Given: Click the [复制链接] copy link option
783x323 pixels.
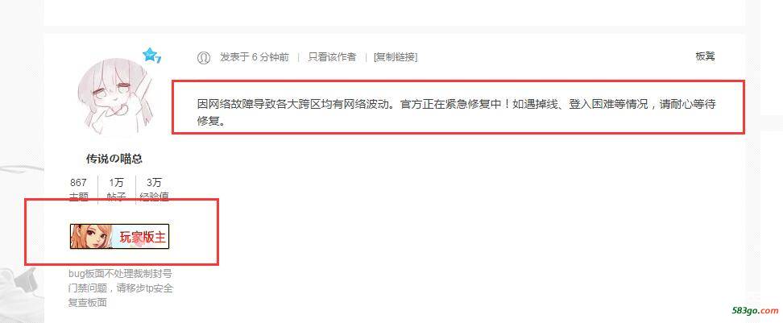Looking at the screenshot, I should pos(396,57).
